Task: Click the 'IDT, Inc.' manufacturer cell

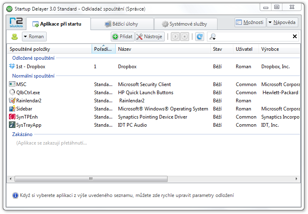Action: tap(270, 125)
